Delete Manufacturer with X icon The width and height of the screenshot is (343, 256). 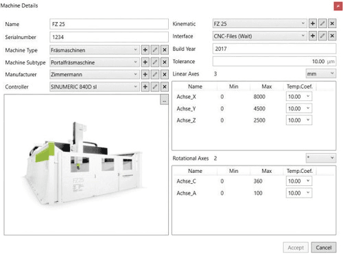(165, 75)
